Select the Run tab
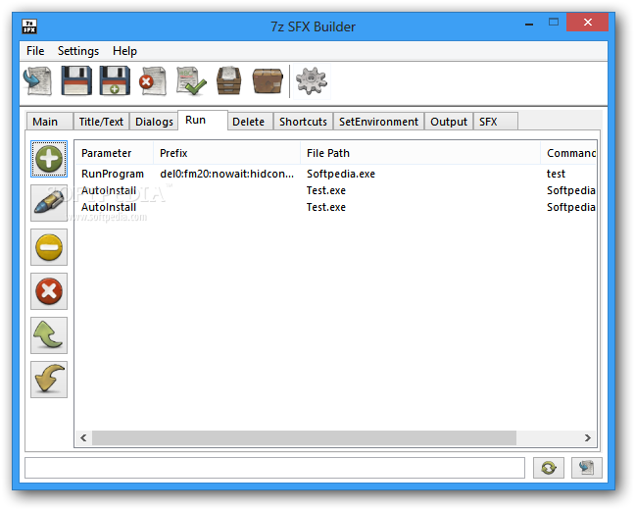Viewport: 635px width, 510px height. click(x=203, y=120)
